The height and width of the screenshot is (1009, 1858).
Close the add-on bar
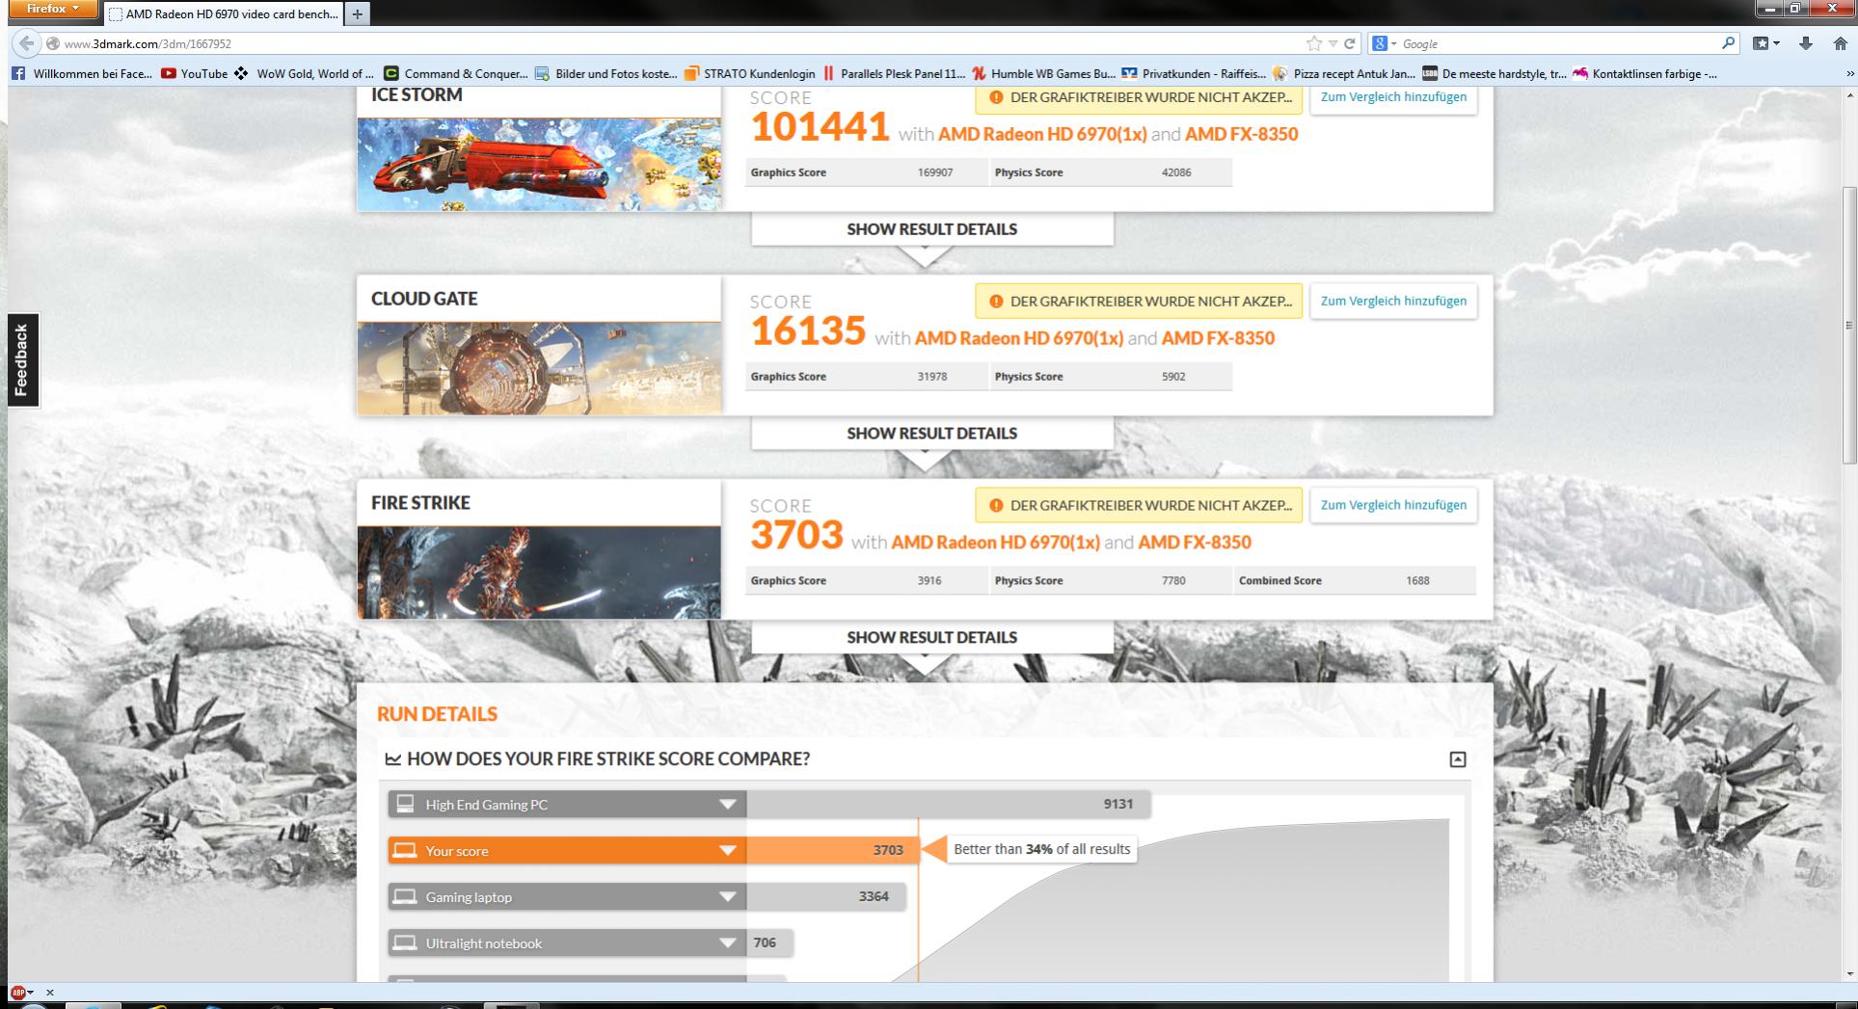50,992
